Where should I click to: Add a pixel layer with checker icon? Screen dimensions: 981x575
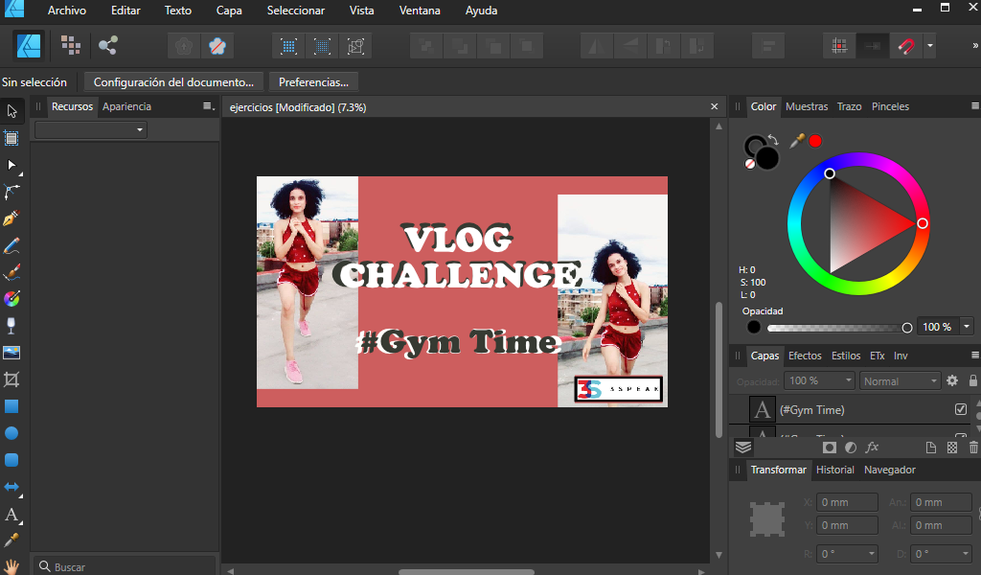pyautogui.click(x=952, y=448)
